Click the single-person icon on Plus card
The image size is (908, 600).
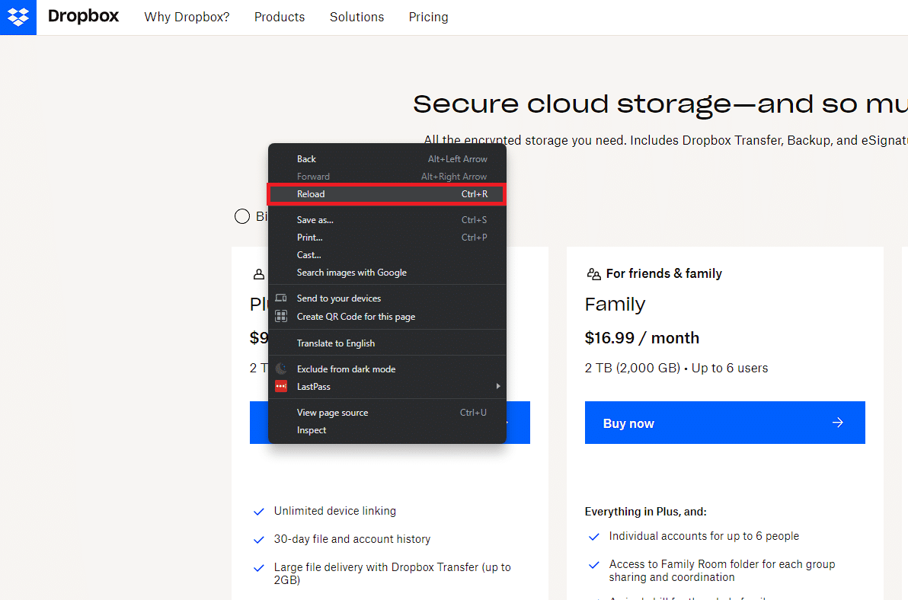point(259,274)
